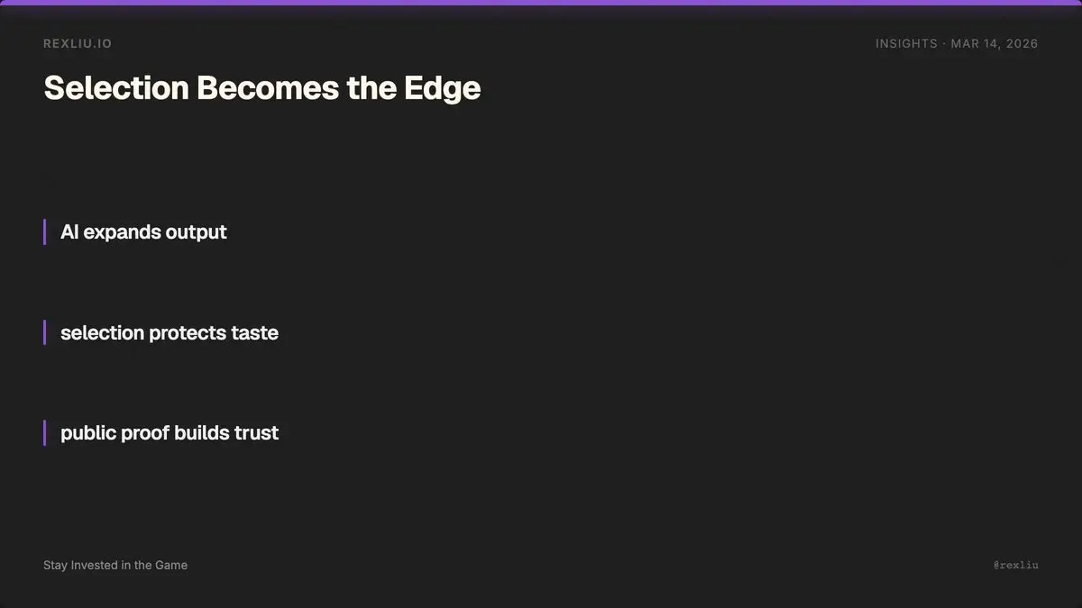Screen dimensions: 1082x608
Task: Select the INSIGHTS category text
Action: click(x=906, y=43)
